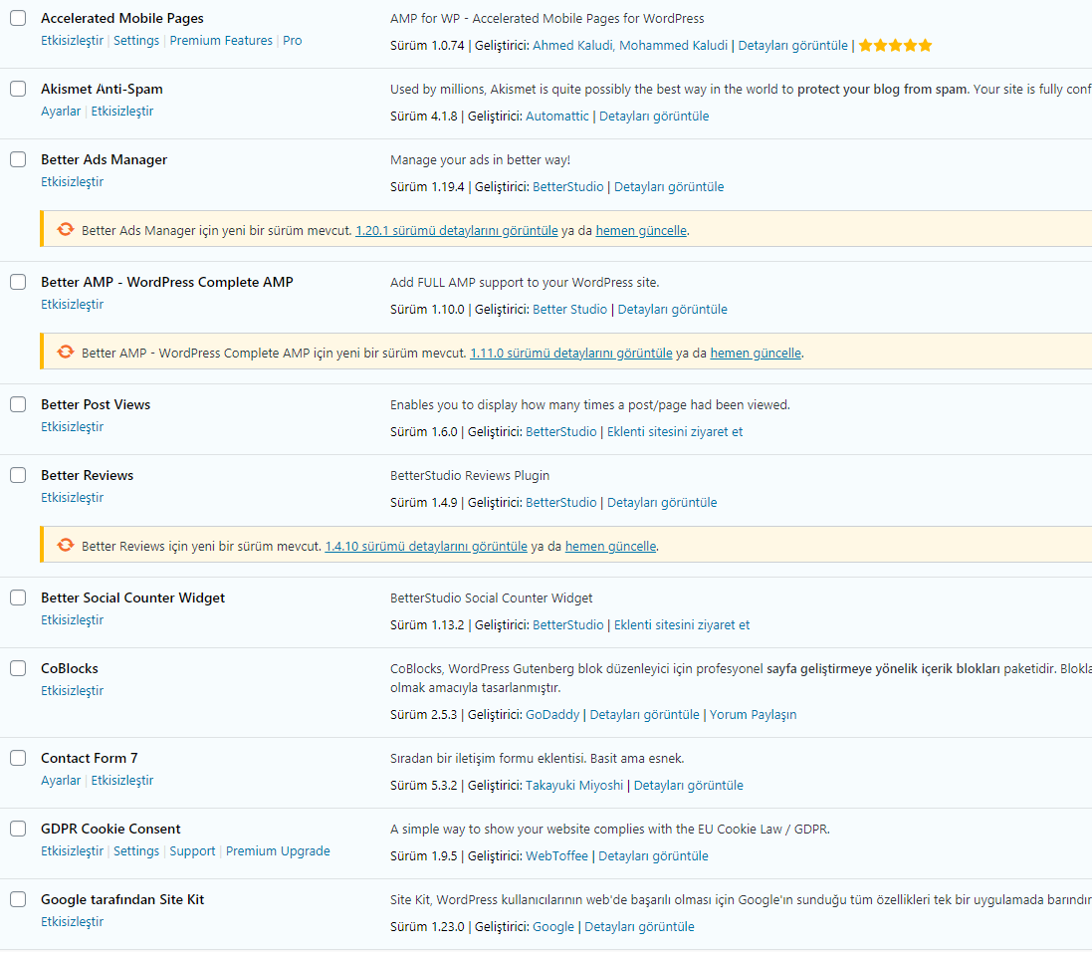The height and width of the screenshot is (956, 1092).
Task: Tick the Better Ads Manager checkbox
Action: (18, 159)
